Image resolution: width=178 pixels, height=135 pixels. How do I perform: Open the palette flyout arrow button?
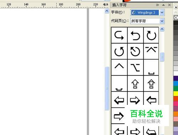coord(176,7)
